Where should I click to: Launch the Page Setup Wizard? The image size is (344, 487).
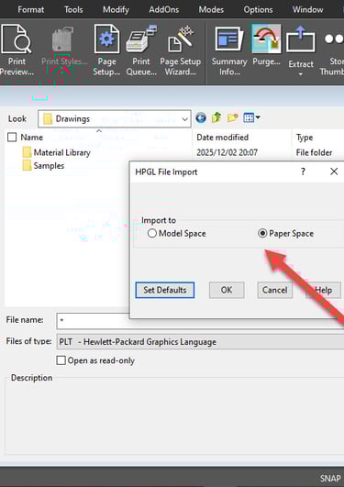pyautogui.click(x=180, y=50)
